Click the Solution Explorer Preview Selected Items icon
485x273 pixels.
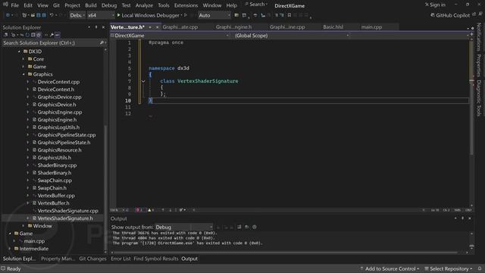pos(58,35)
